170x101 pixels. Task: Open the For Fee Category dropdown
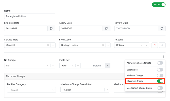click(x=53, y=90)
